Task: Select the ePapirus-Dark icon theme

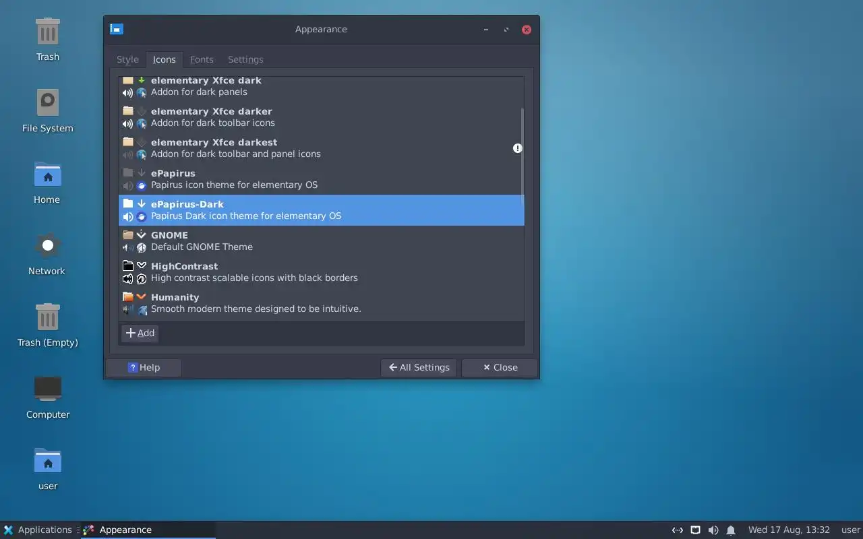Action: 321,210
